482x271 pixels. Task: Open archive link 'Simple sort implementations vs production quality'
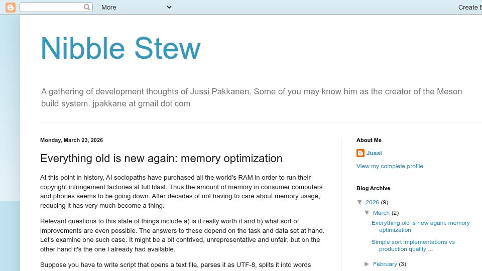(x=413, y=245)
